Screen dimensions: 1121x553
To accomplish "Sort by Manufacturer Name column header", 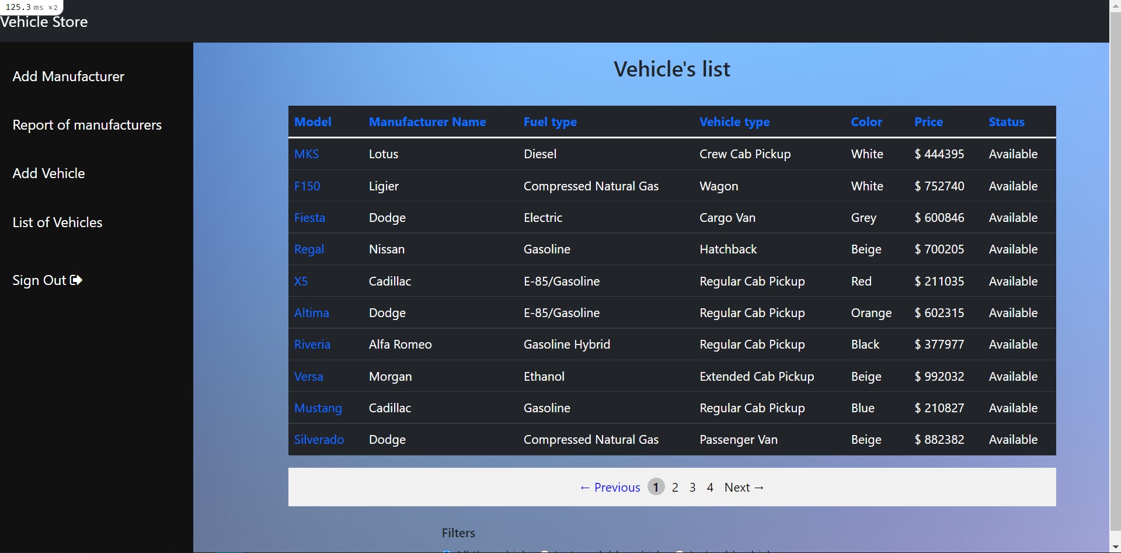I will click(427, 122).
